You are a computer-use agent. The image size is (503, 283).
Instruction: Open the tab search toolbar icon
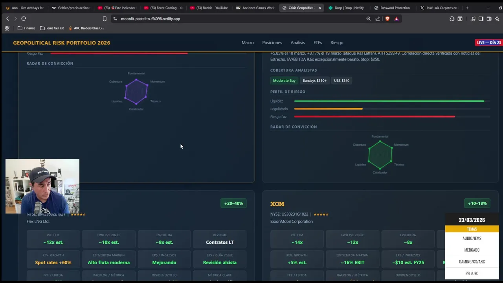460,18
